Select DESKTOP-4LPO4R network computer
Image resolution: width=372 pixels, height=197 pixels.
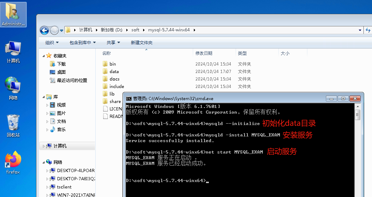pyautogui.click(x=76, y=171)
